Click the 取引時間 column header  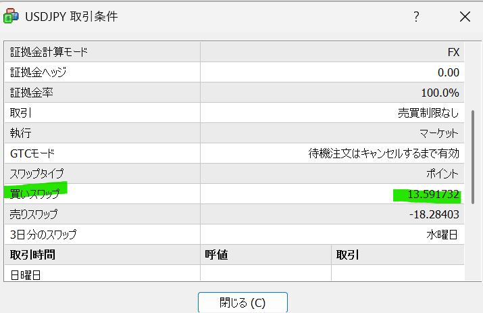click(x=32, y=254)
